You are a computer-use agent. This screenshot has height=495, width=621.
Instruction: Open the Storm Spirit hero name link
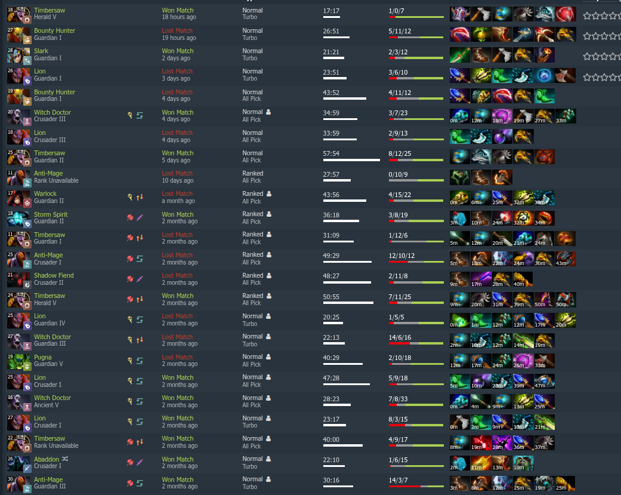pyautogui.click(x=51, y=214)
